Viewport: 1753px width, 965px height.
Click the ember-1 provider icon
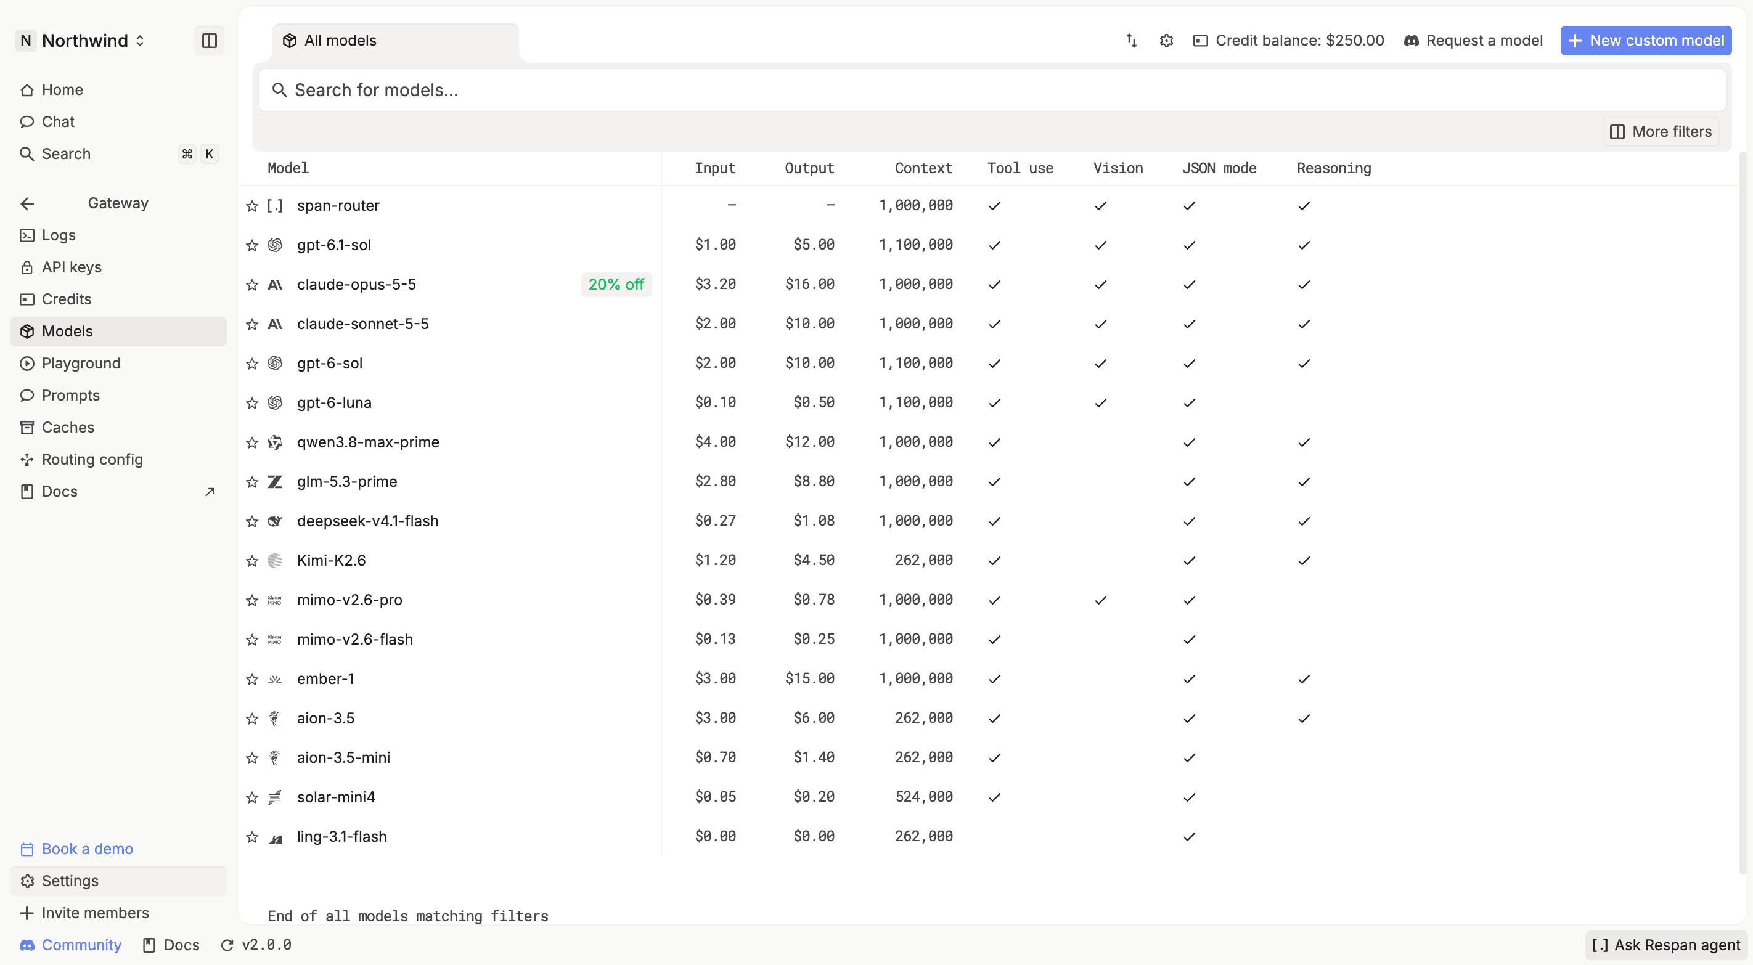pyautogui.click(x=275, y=679)
